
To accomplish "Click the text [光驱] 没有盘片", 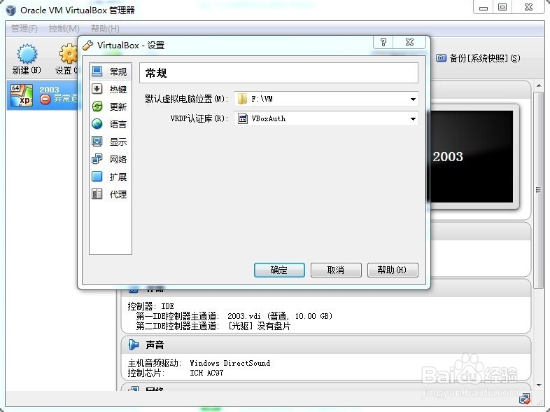I will [259, 326].
